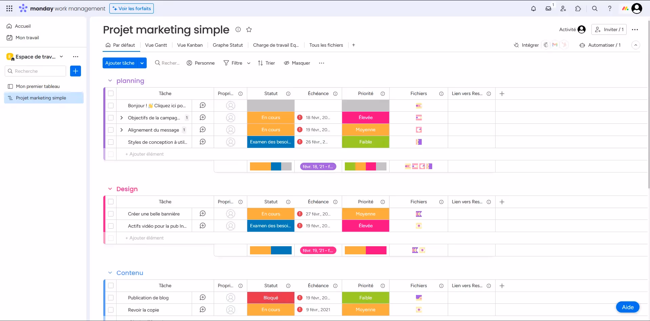Click the search magnifier in top bar
Image resolution: width=650 pixels, height=321 pixels.
[594, 8]
